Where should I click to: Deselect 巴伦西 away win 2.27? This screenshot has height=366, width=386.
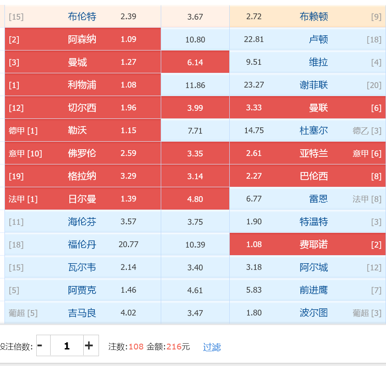308,176
